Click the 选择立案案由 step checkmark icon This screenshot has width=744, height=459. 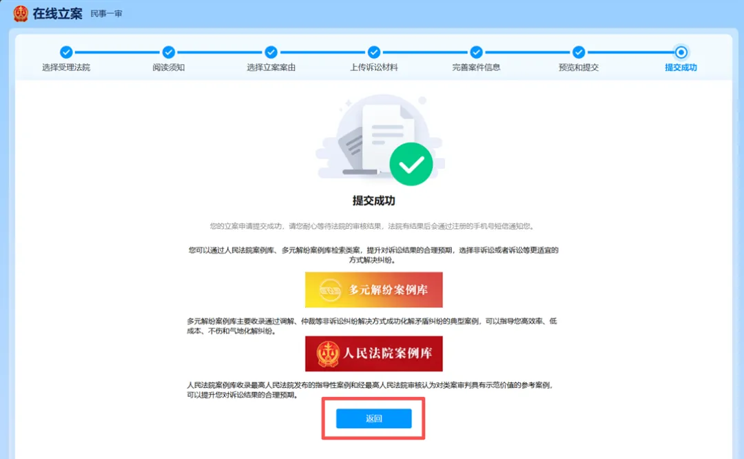click(x=271, y=52)
